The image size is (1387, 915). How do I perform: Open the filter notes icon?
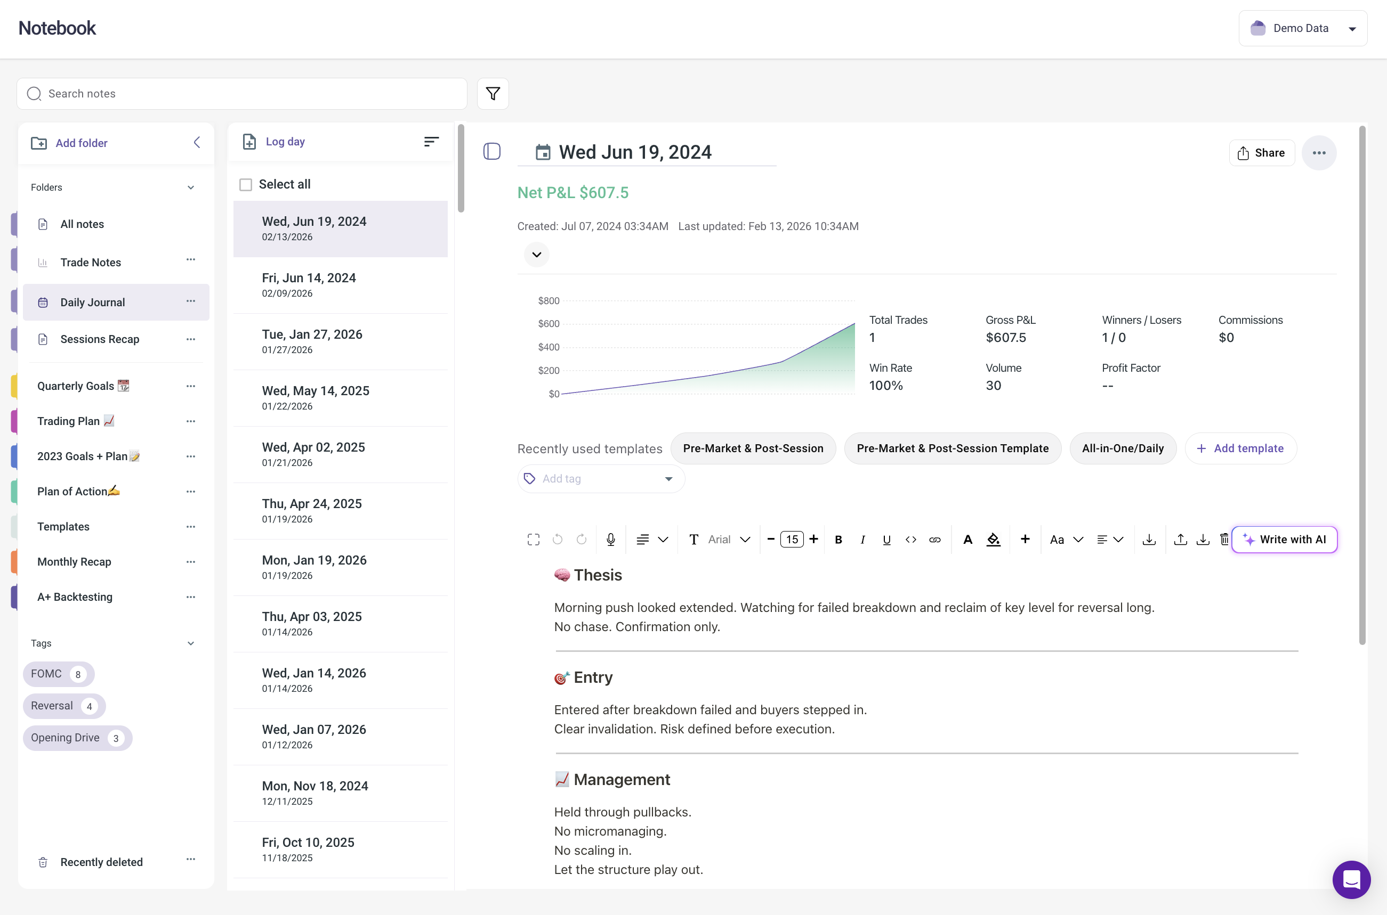tap(493, 93)
